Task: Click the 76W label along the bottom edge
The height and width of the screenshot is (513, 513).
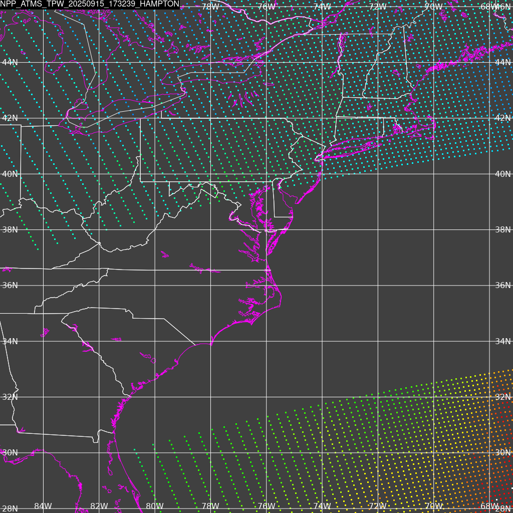Action: click(x=267, y=506)
